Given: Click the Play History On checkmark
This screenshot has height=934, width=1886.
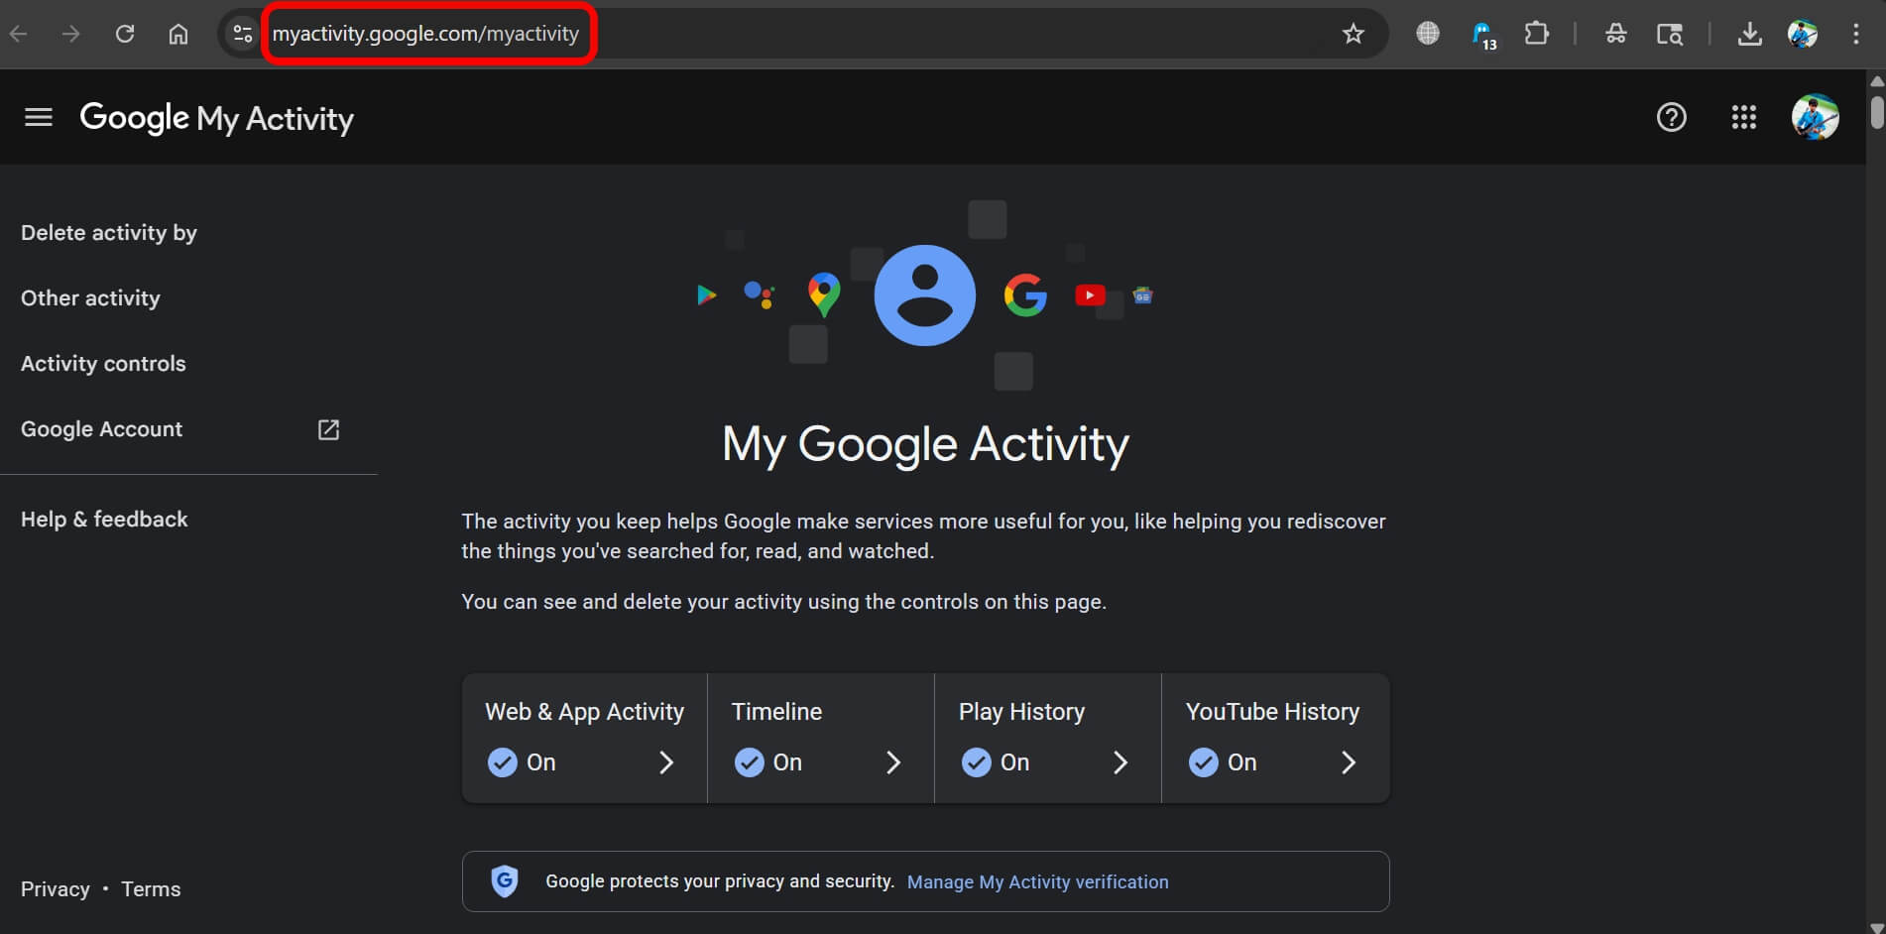Looking at the screenshot, I should 977,762.
